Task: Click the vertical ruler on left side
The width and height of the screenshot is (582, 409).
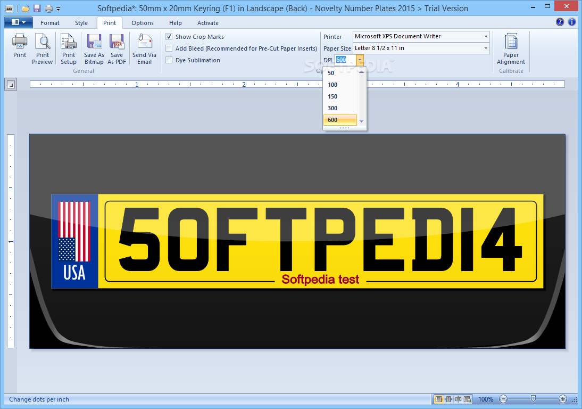Action: point(11,241)
